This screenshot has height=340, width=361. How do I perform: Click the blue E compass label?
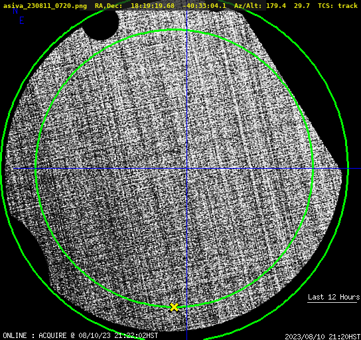click(x=22, y=21)
